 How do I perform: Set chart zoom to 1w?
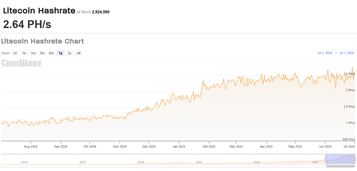(24, 53)
